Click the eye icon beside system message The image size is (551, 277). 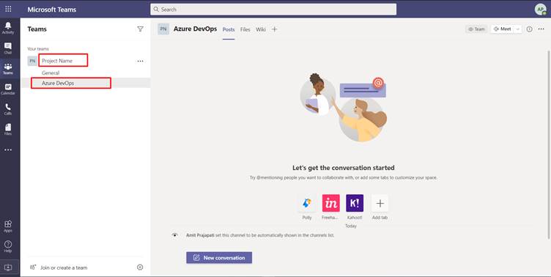(x=174, y=234)
